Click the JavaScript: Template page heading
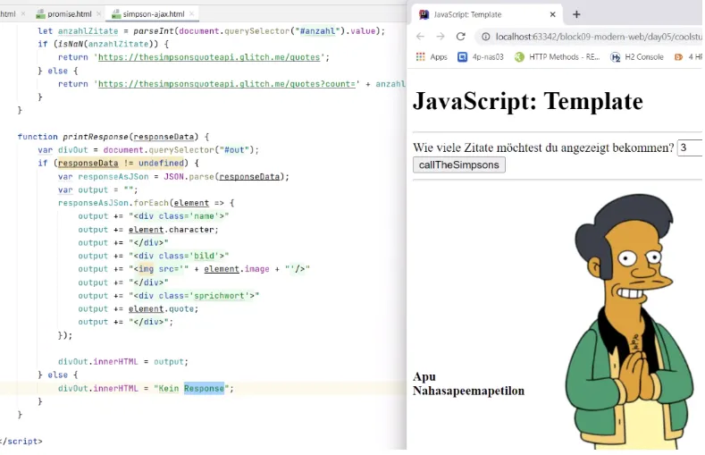The image size is (705, 455). tap(528, 101)
